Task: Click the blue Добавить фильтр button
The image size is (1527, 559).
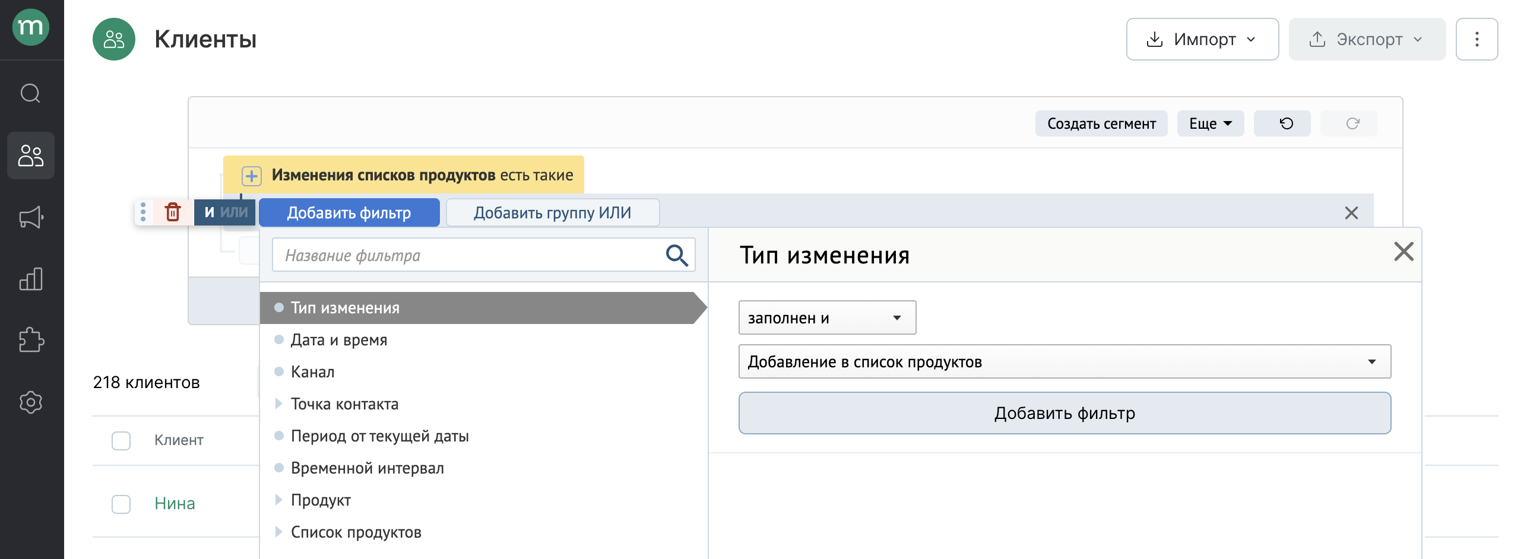Action: click(x=349, y=212)
